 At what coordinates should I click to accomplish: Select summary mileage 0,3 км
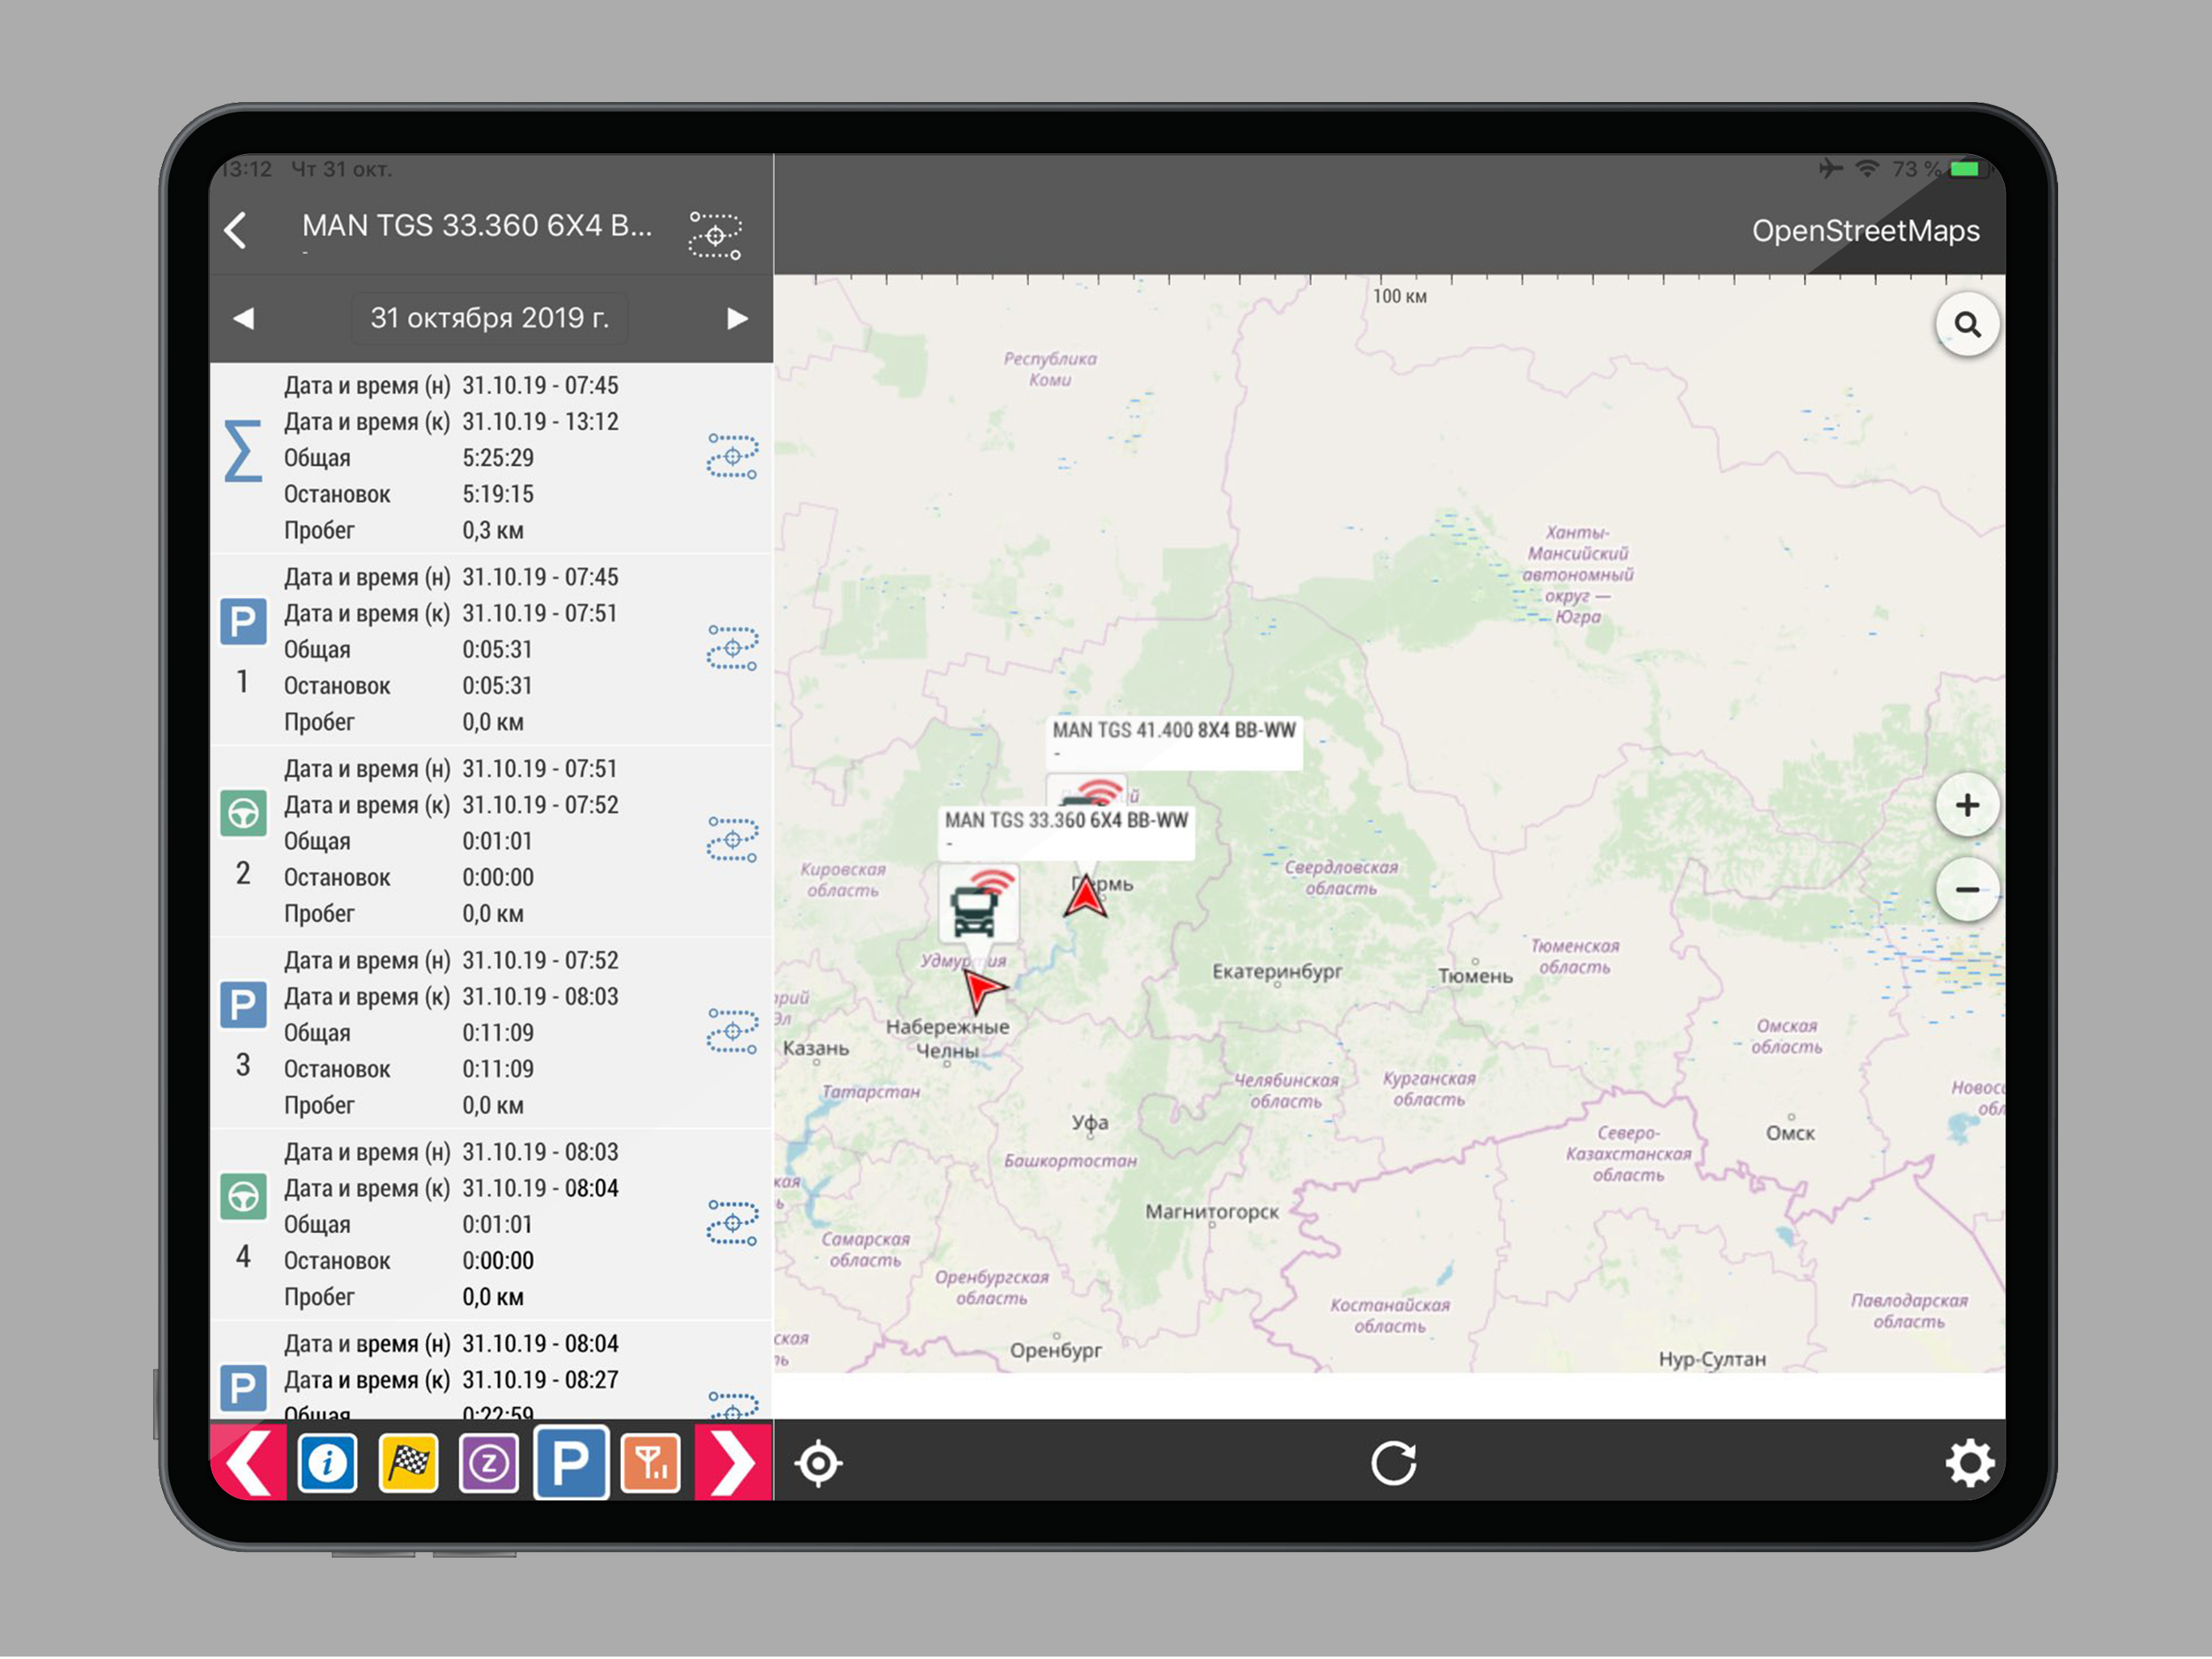(493, 531)
